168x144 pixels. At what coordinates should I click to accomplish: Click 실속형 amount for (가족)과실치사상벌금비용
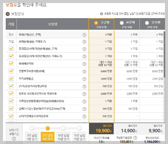158,86
